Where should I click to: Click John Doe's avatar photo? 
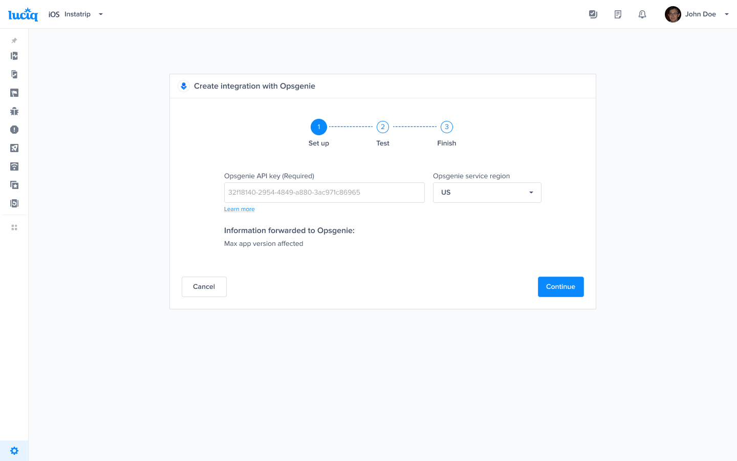[673, 14]
